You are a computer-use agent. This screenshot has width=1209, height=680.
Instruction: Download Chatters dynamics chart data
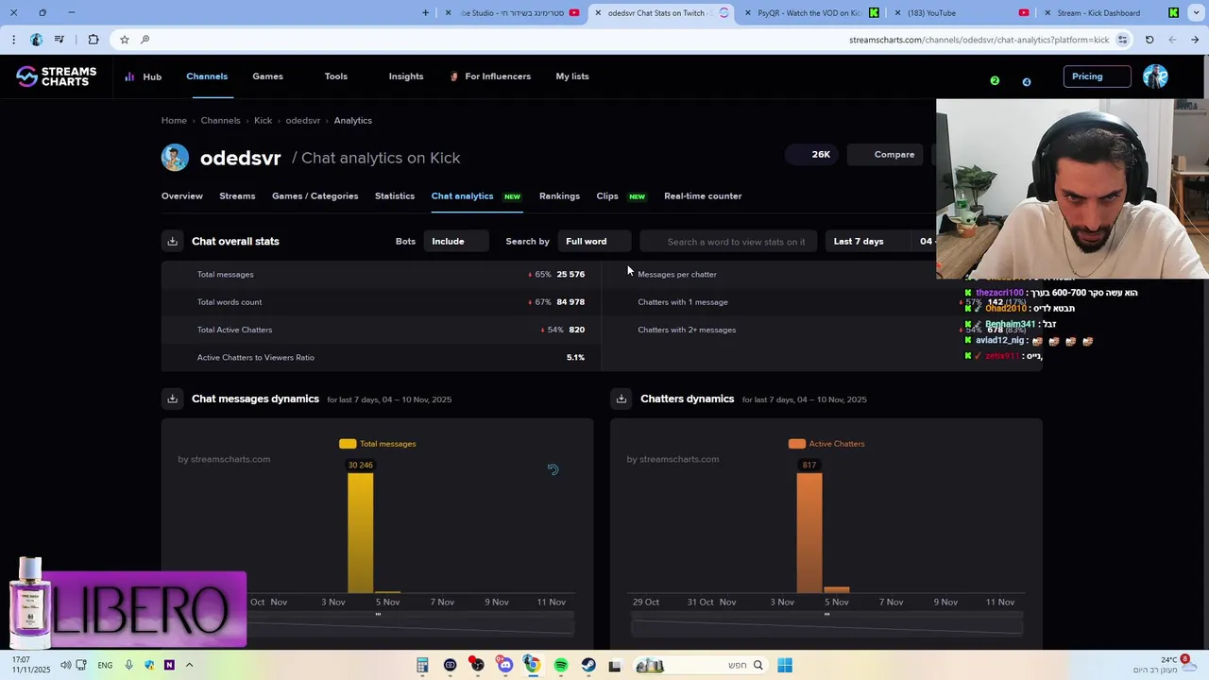(x=621, y=399)
